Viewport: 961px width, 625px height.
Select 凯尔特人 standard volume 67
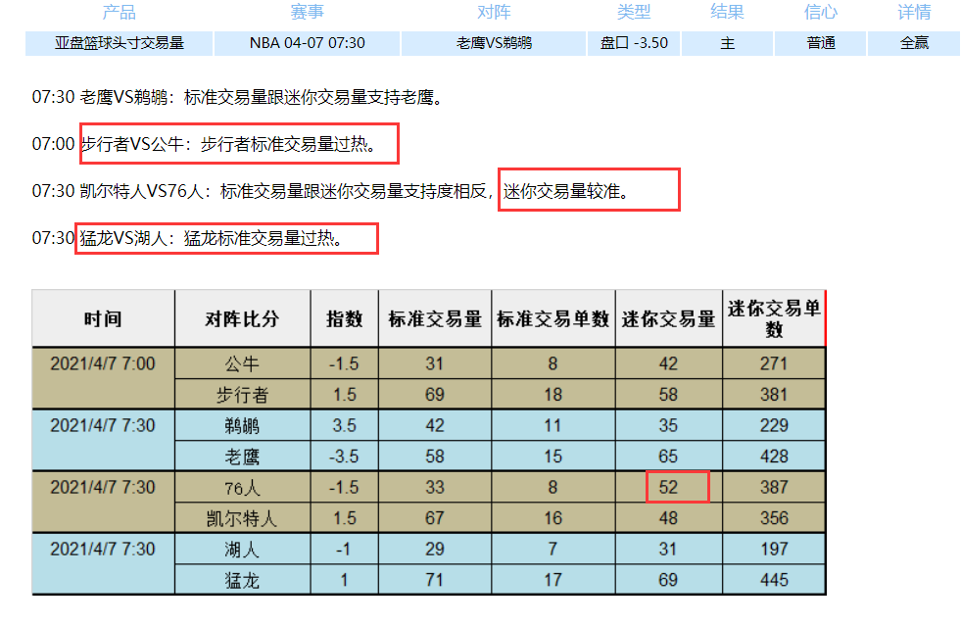pos(435,518)
